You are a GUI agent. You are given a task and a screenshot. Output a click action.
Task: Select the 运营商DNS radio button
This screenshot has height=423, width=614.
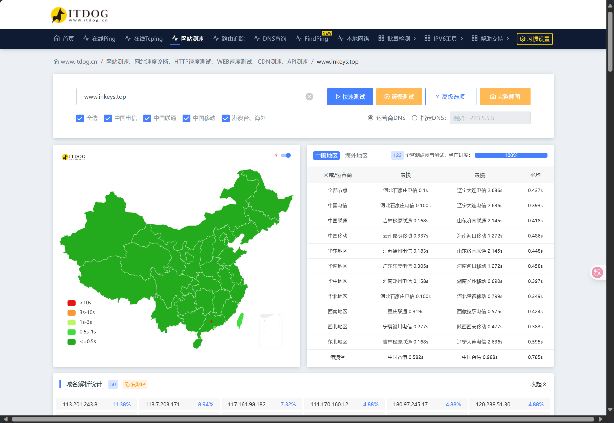370,118
